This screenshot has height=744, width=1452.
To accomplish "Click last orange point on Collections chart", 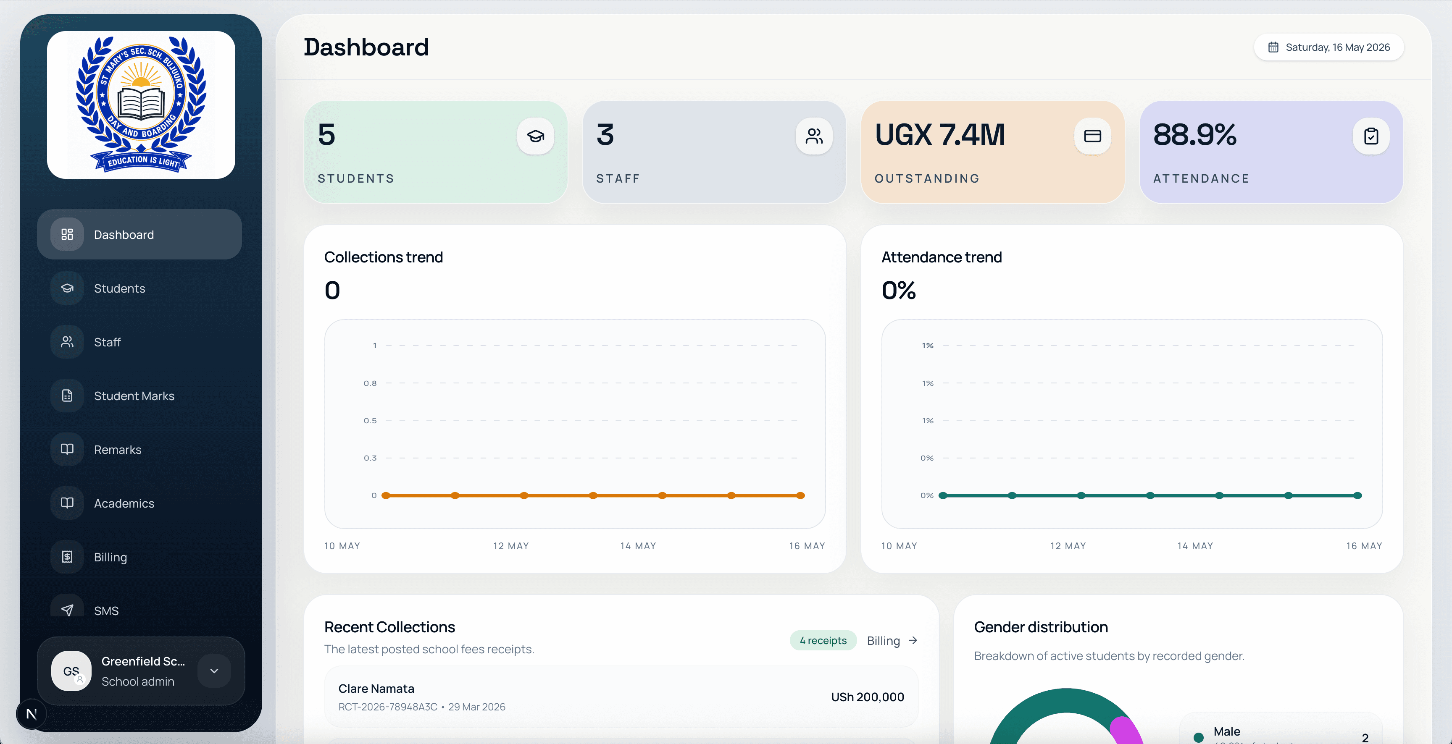I will pyautogui.click(x=800, y=495).
